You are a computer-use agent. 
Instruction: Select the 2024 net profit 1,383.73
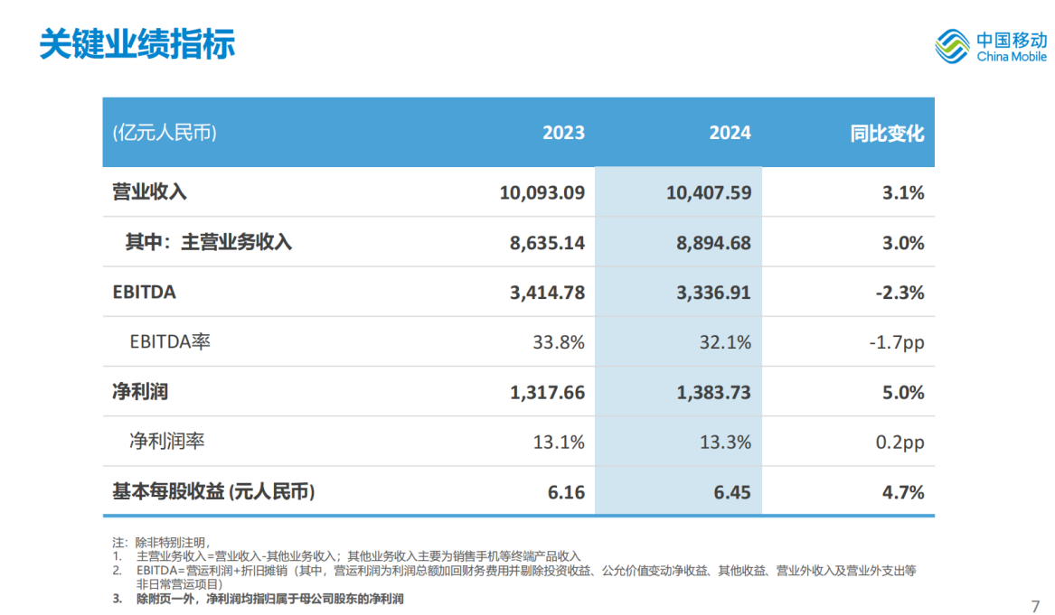(713, 392)
